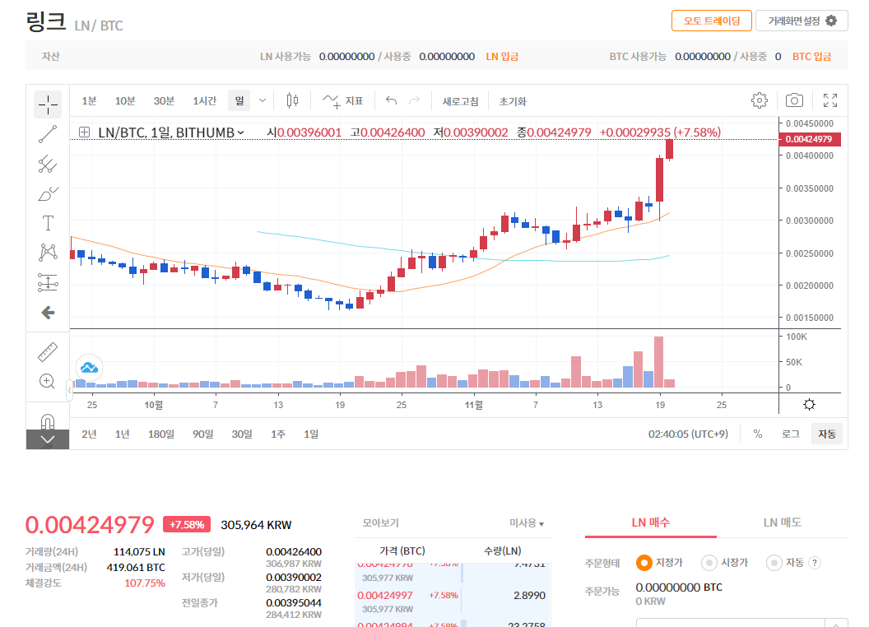
Task: Select the 일 daily interval
Action: [239, 101]
